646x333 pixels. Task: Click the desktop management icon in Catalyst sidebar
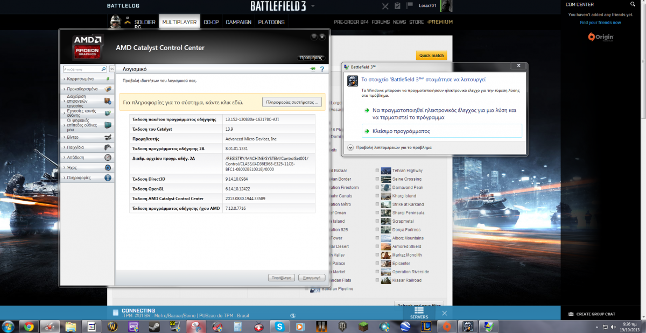tap(108, 101)
